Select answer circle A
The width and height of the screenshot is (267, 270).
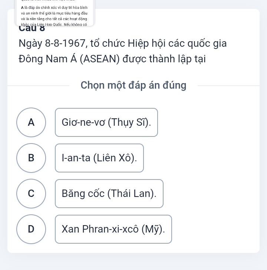[x=32, y=122]
